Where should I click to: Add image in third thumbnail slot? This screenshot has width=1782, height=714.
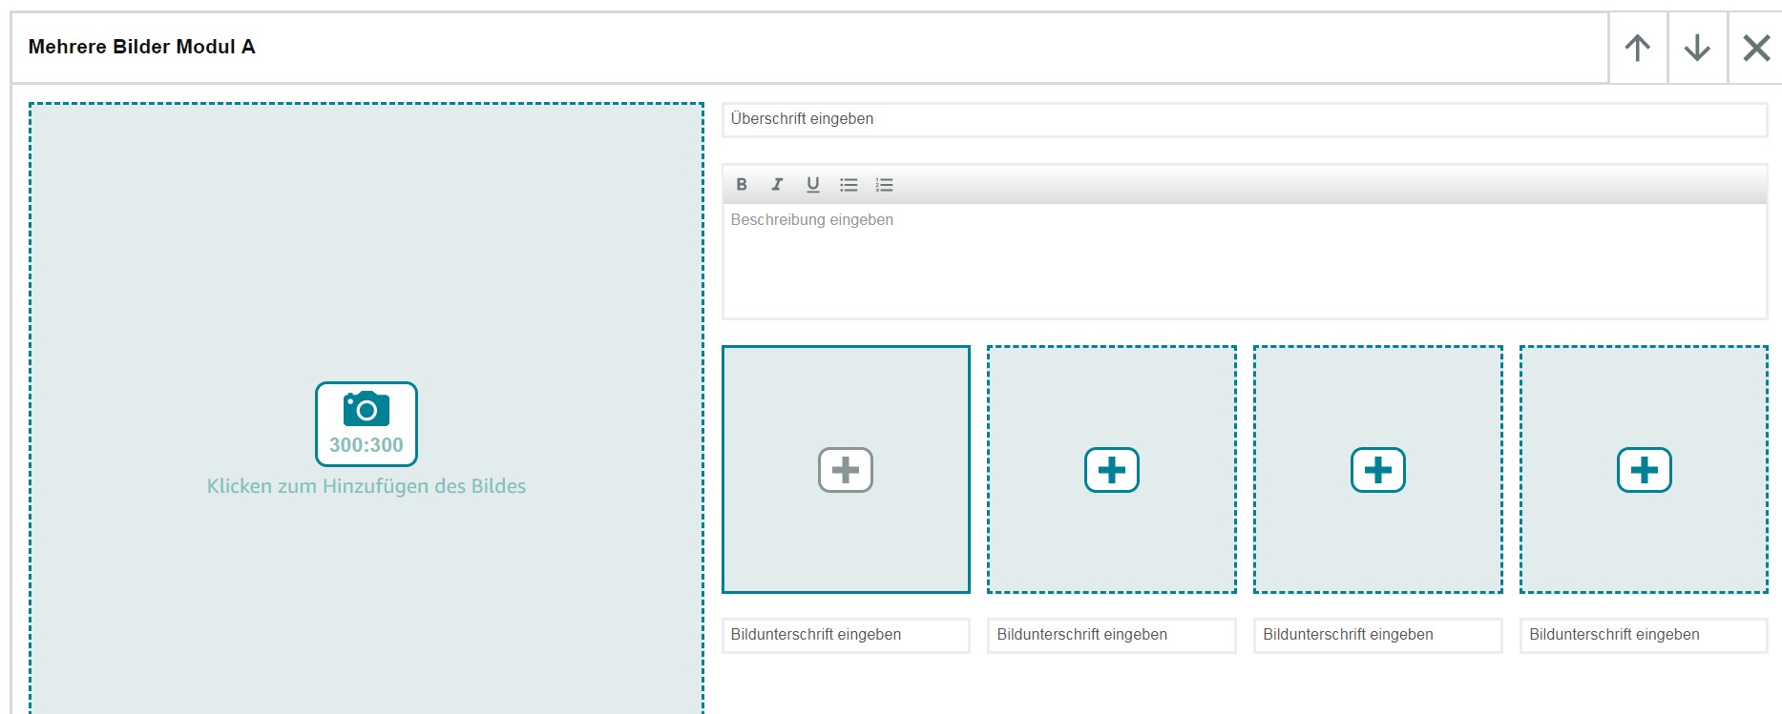[x=1378, y=470]
